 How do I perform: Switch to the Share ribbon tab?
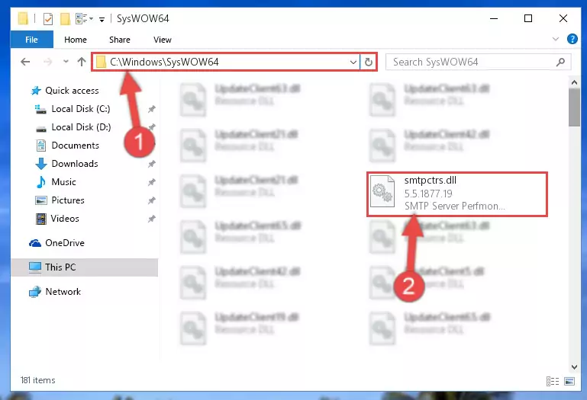[120, 40]
